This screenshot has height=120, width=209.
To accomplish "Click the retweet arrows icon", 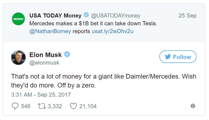I will point(41,106).
